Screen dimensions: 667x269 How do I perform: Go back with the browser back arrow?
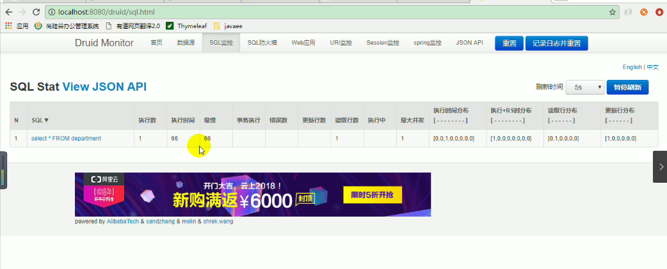pos(8,12)
